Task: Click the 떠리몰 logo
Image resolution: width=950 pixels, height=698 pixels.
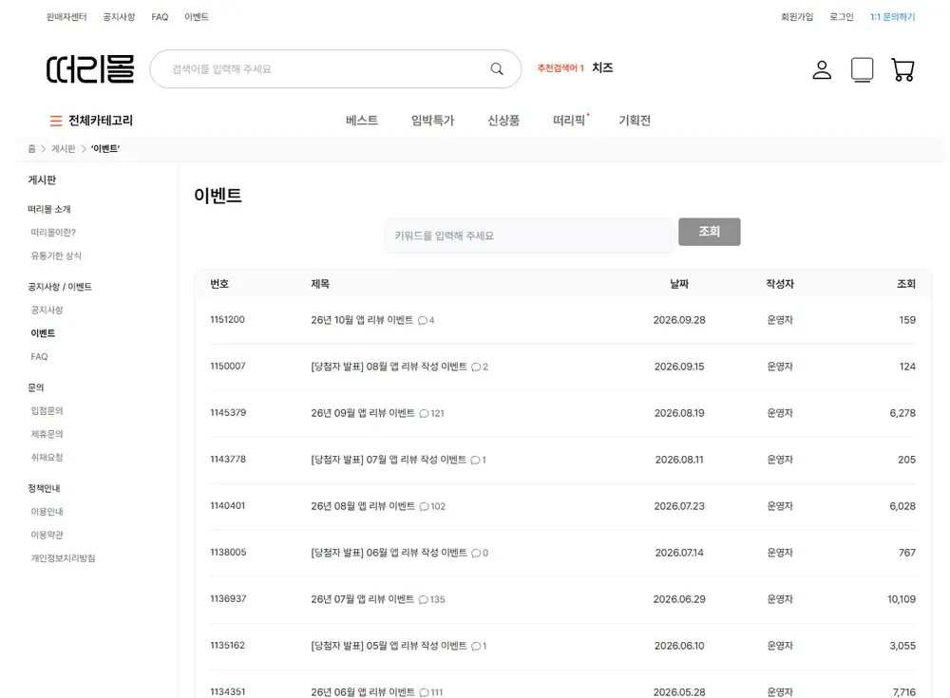Action: pos(89,69)
